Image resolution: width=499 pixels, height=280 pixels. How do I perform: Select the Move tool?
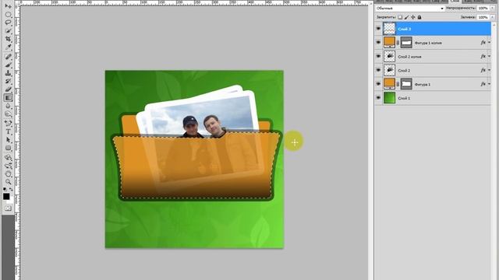[8, 5]
